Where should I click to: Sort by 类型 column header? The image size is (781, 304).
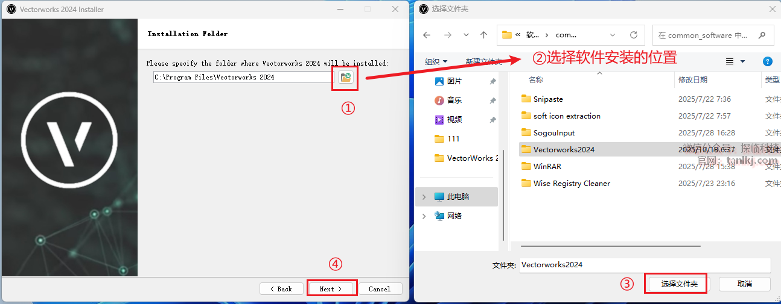point(773,79)
